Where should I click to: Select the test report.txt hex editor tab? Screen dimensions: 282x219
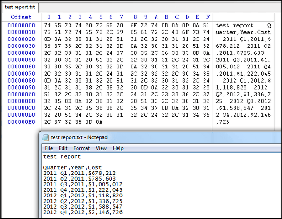pos(19,7)
